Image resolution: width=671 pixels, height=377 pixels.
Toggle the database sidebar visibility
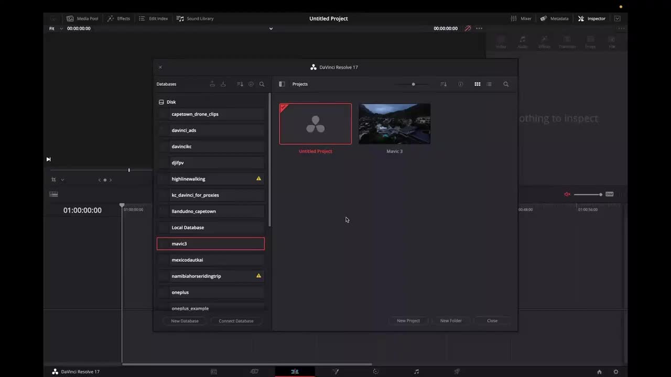coord(282,84)
